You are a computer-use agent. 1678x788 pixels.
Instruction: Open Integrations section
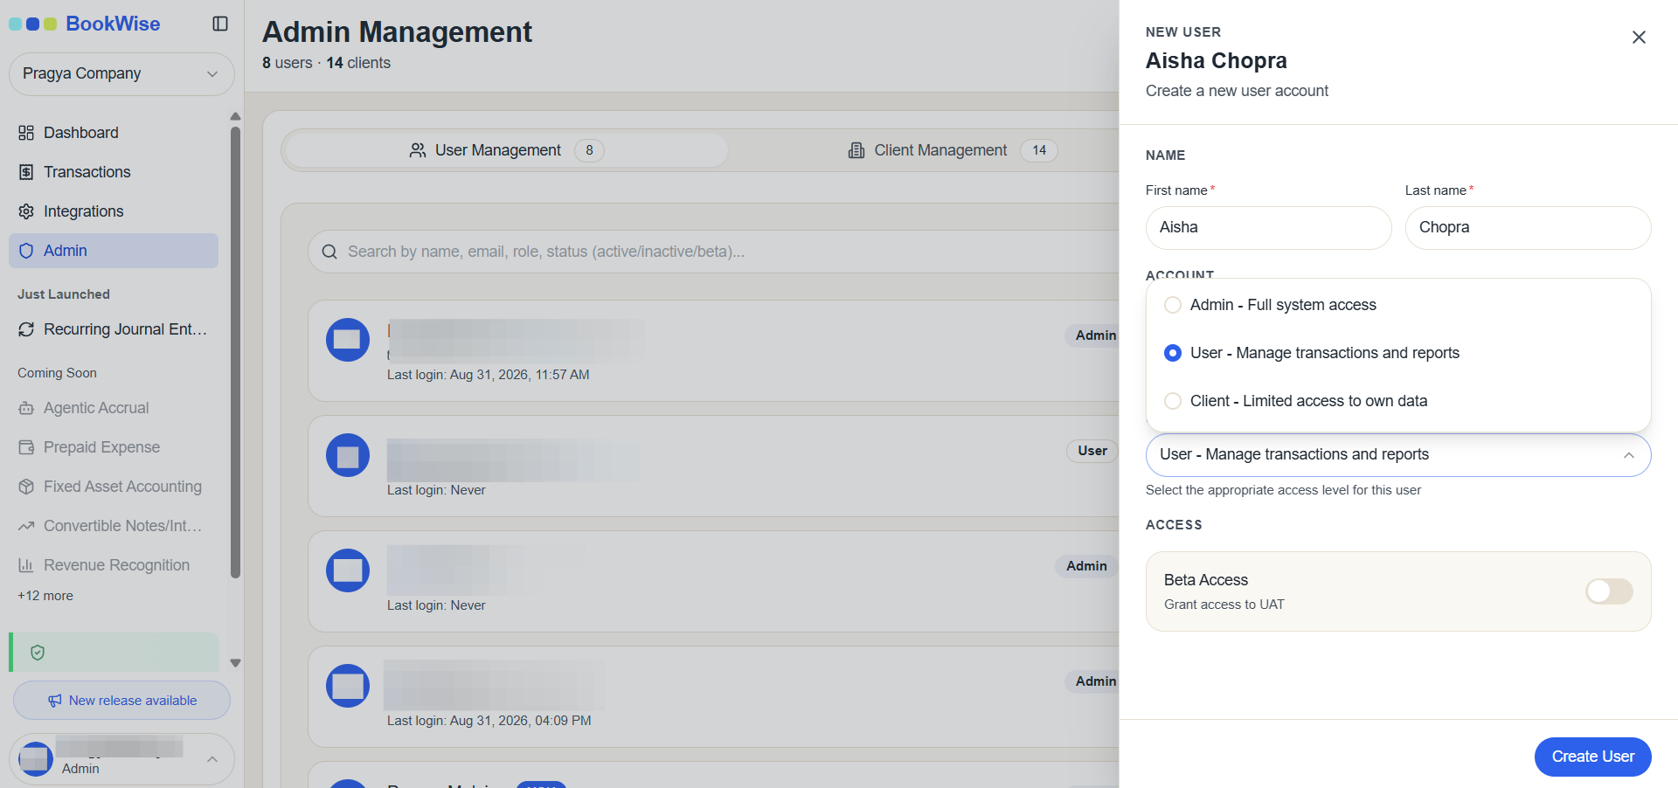114,211
